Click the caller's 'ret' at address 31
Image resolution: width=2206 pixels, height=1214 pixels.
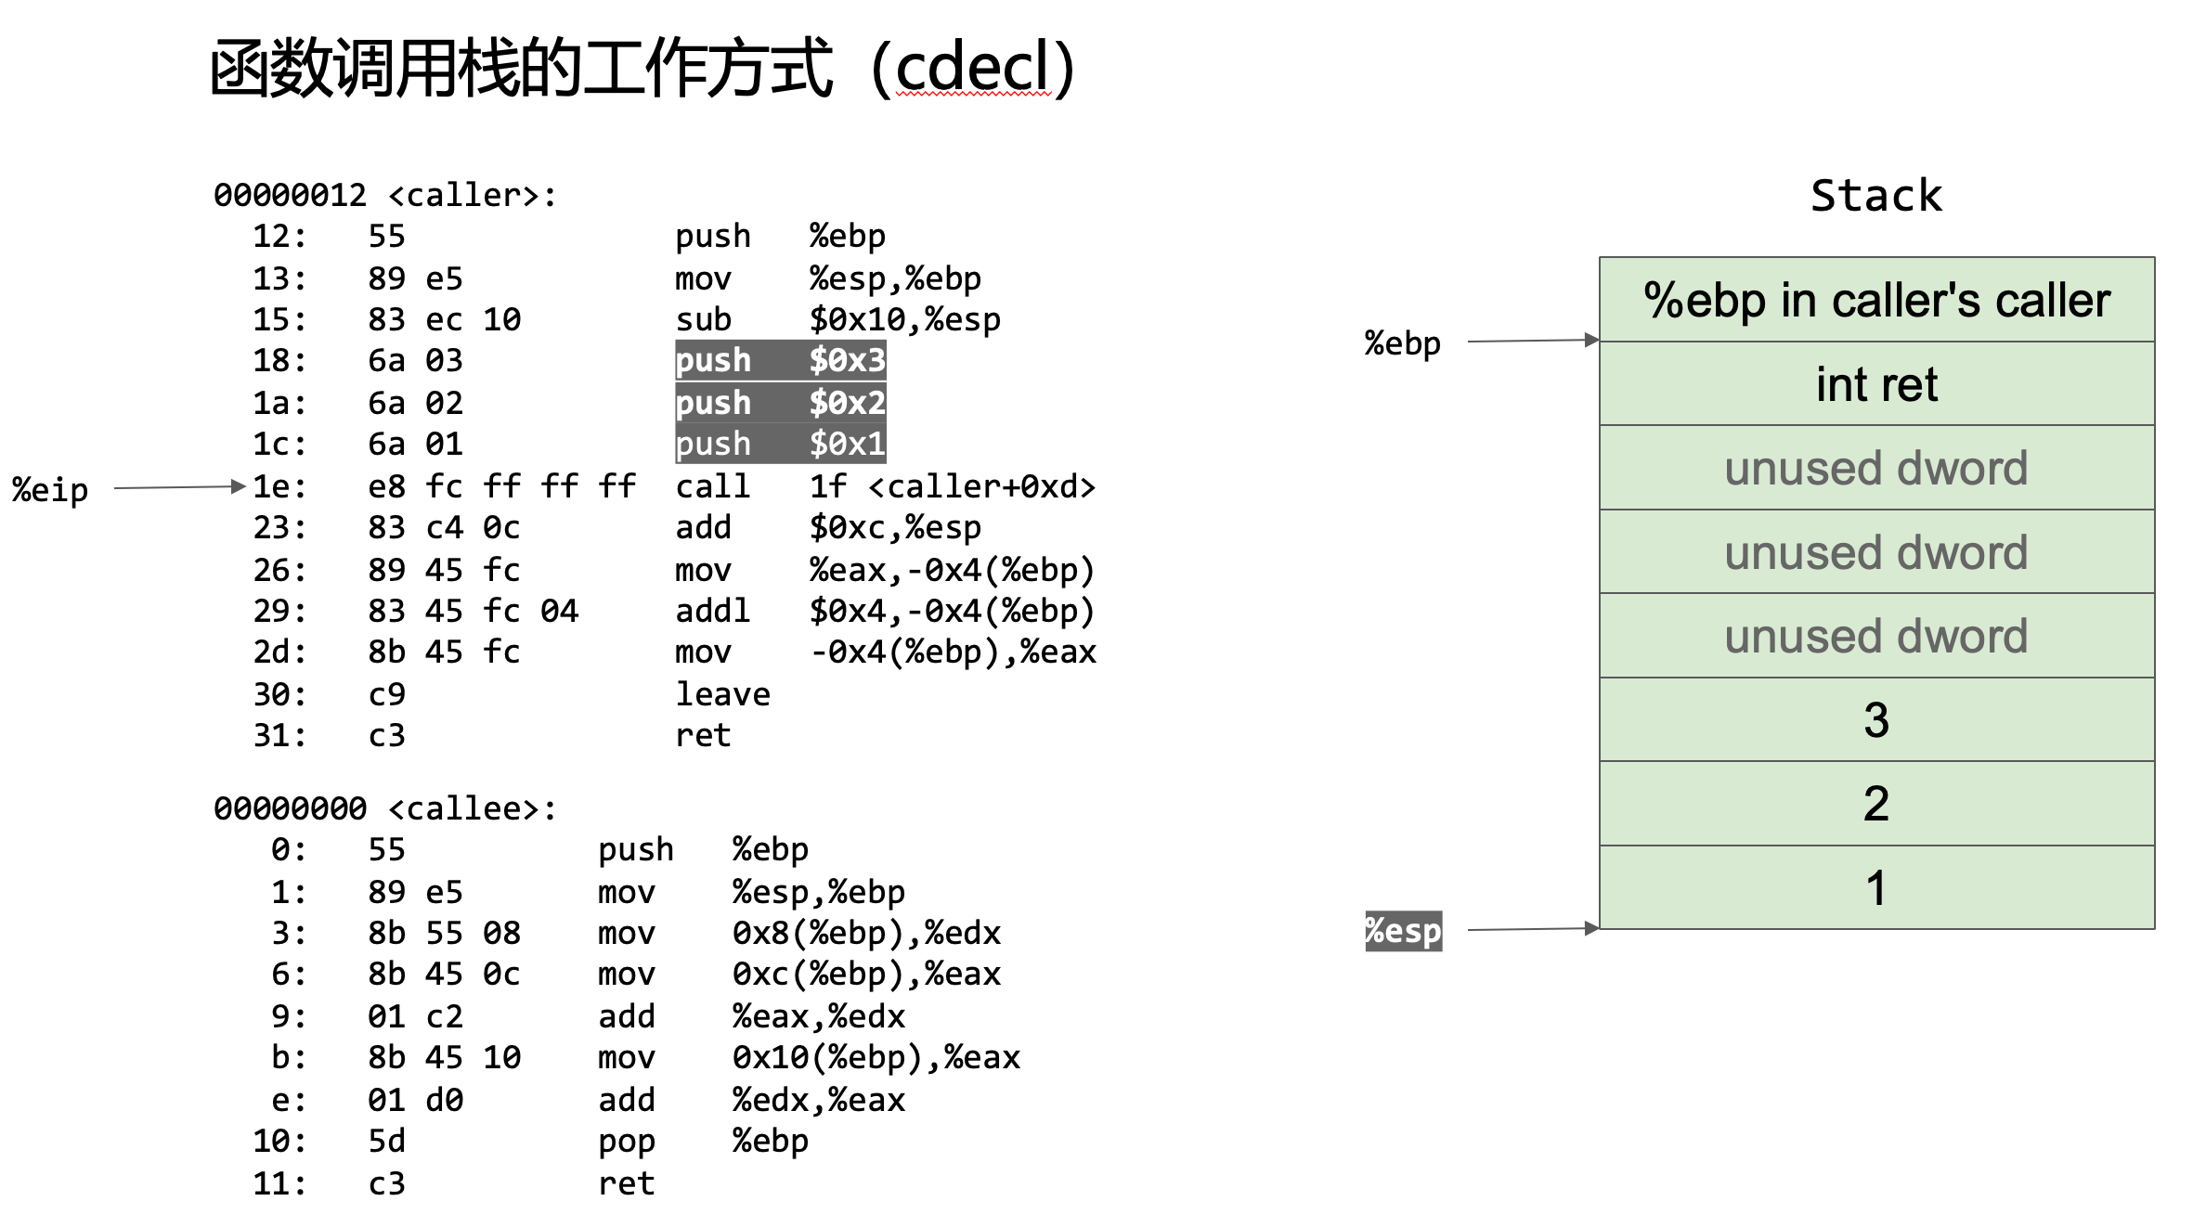(703, 735)
